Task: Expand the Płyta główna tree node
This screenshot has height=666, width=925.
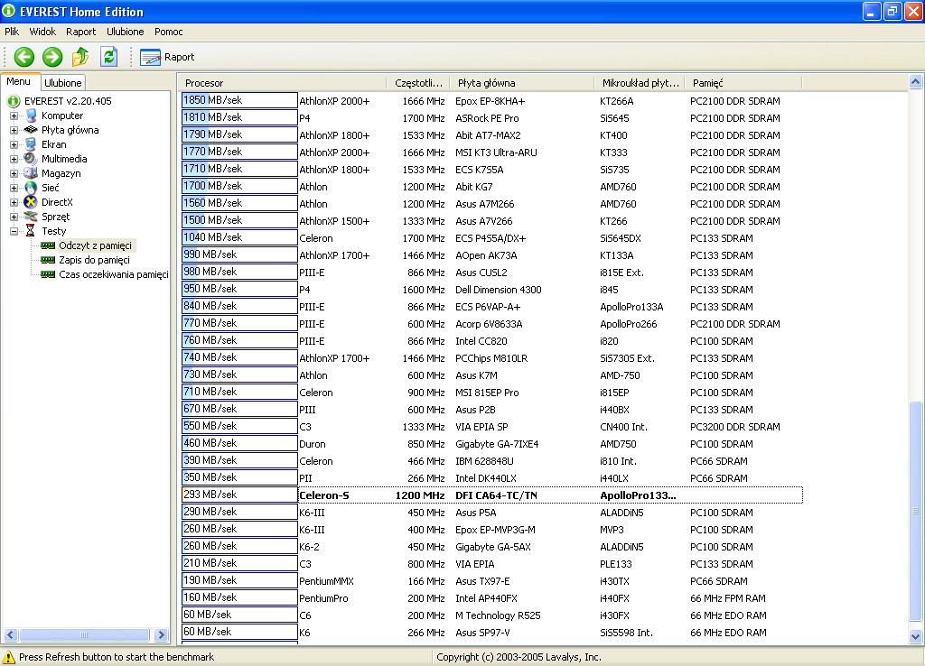Action: tap(14, 130)
